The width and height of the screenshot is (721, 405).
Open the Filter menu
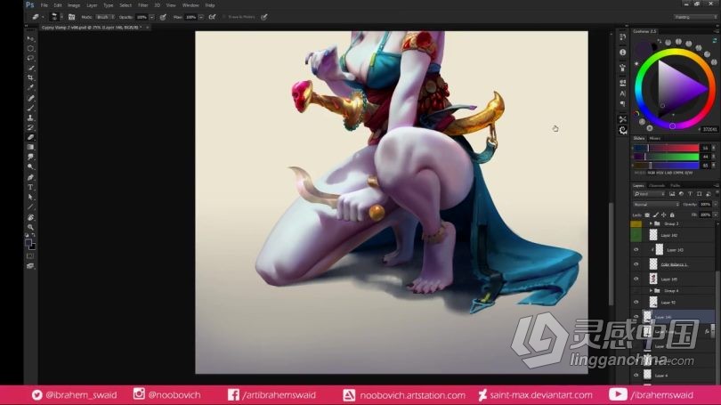coord(143,5)
